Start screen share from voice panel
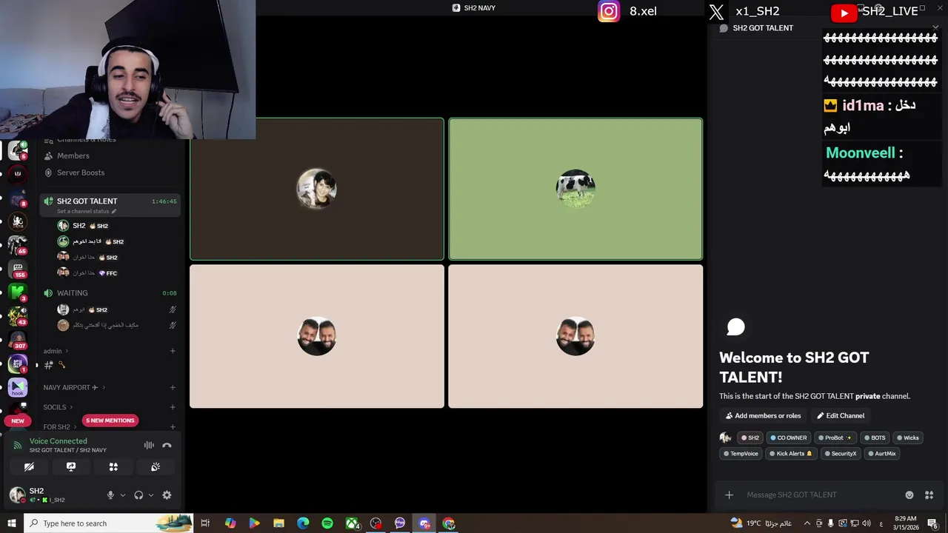948x533 pixels. [71, 467]
